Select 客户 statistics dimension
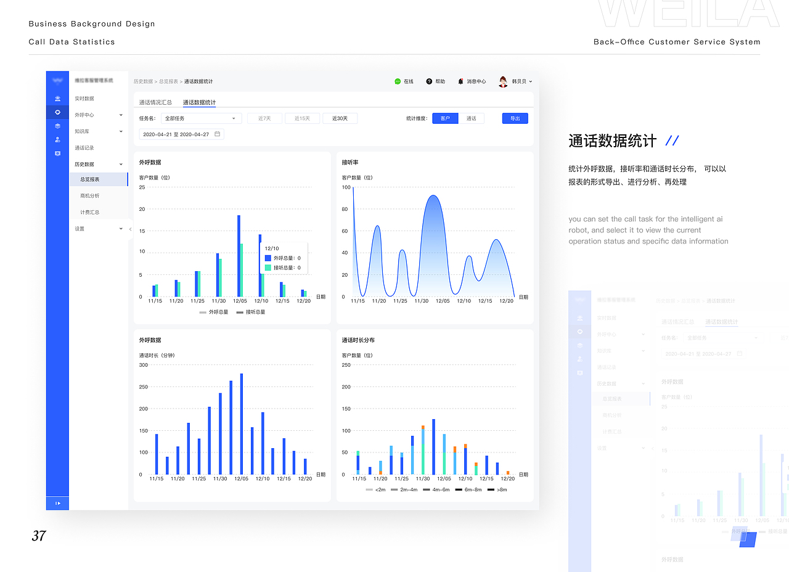The width and height of the screenshot is (789, 572). pos(445,118)
